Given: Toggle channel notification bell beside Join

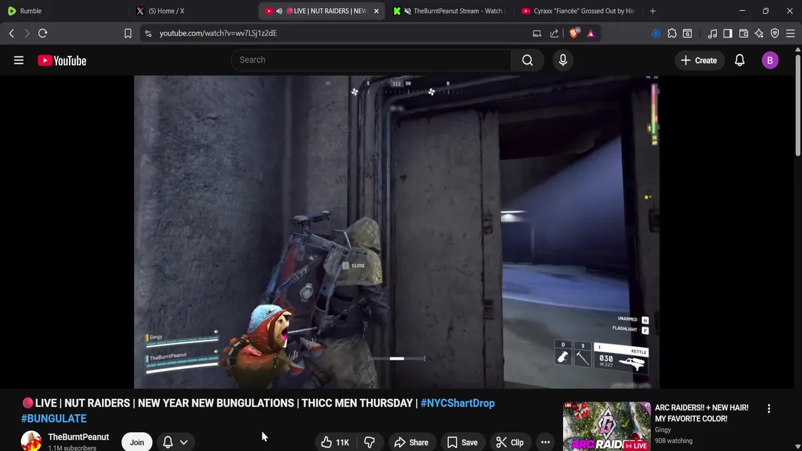Looking at the screenshot, I should 168,442.
